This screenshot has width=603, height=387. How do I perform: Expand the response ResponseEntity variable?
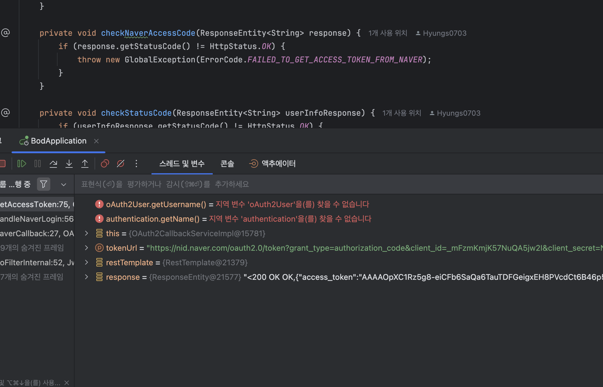point(86,277)
